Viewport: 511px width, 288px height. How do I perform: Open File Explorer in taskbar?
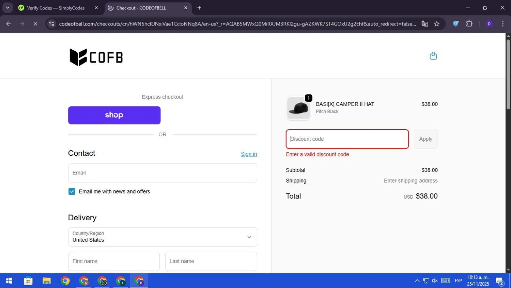pos(47,281)
